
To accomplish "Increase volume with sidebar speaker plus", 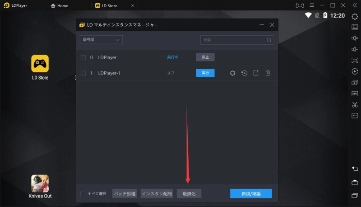I will [355, 38].
